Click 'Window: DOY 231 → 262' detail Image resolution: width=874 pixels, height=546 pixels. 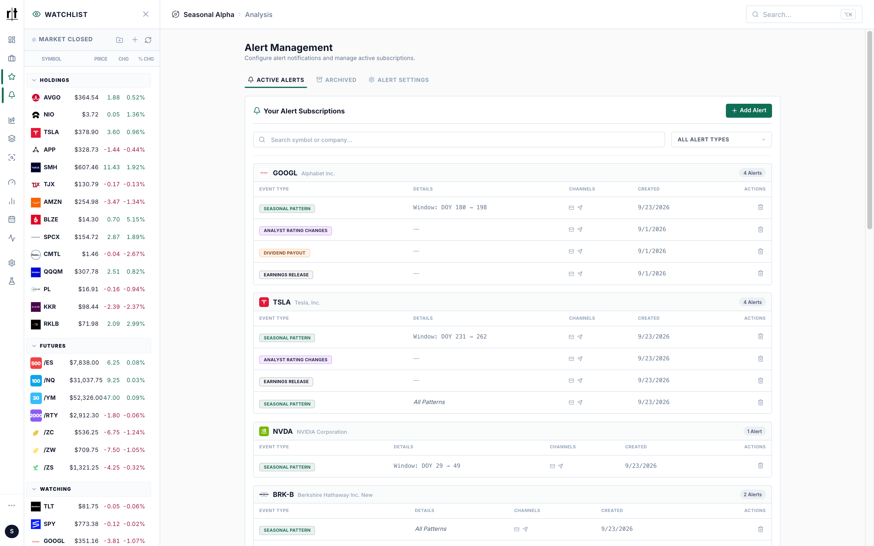tap(450, 337)
